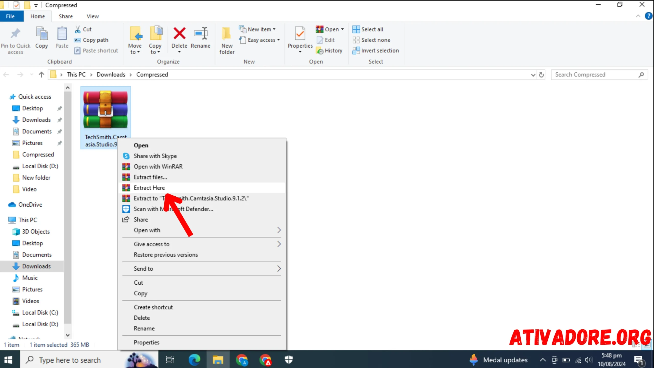Click the red Delete X icon
This screenshot has height=368, width=654.
pyautogui.click(x=179, y=33)
